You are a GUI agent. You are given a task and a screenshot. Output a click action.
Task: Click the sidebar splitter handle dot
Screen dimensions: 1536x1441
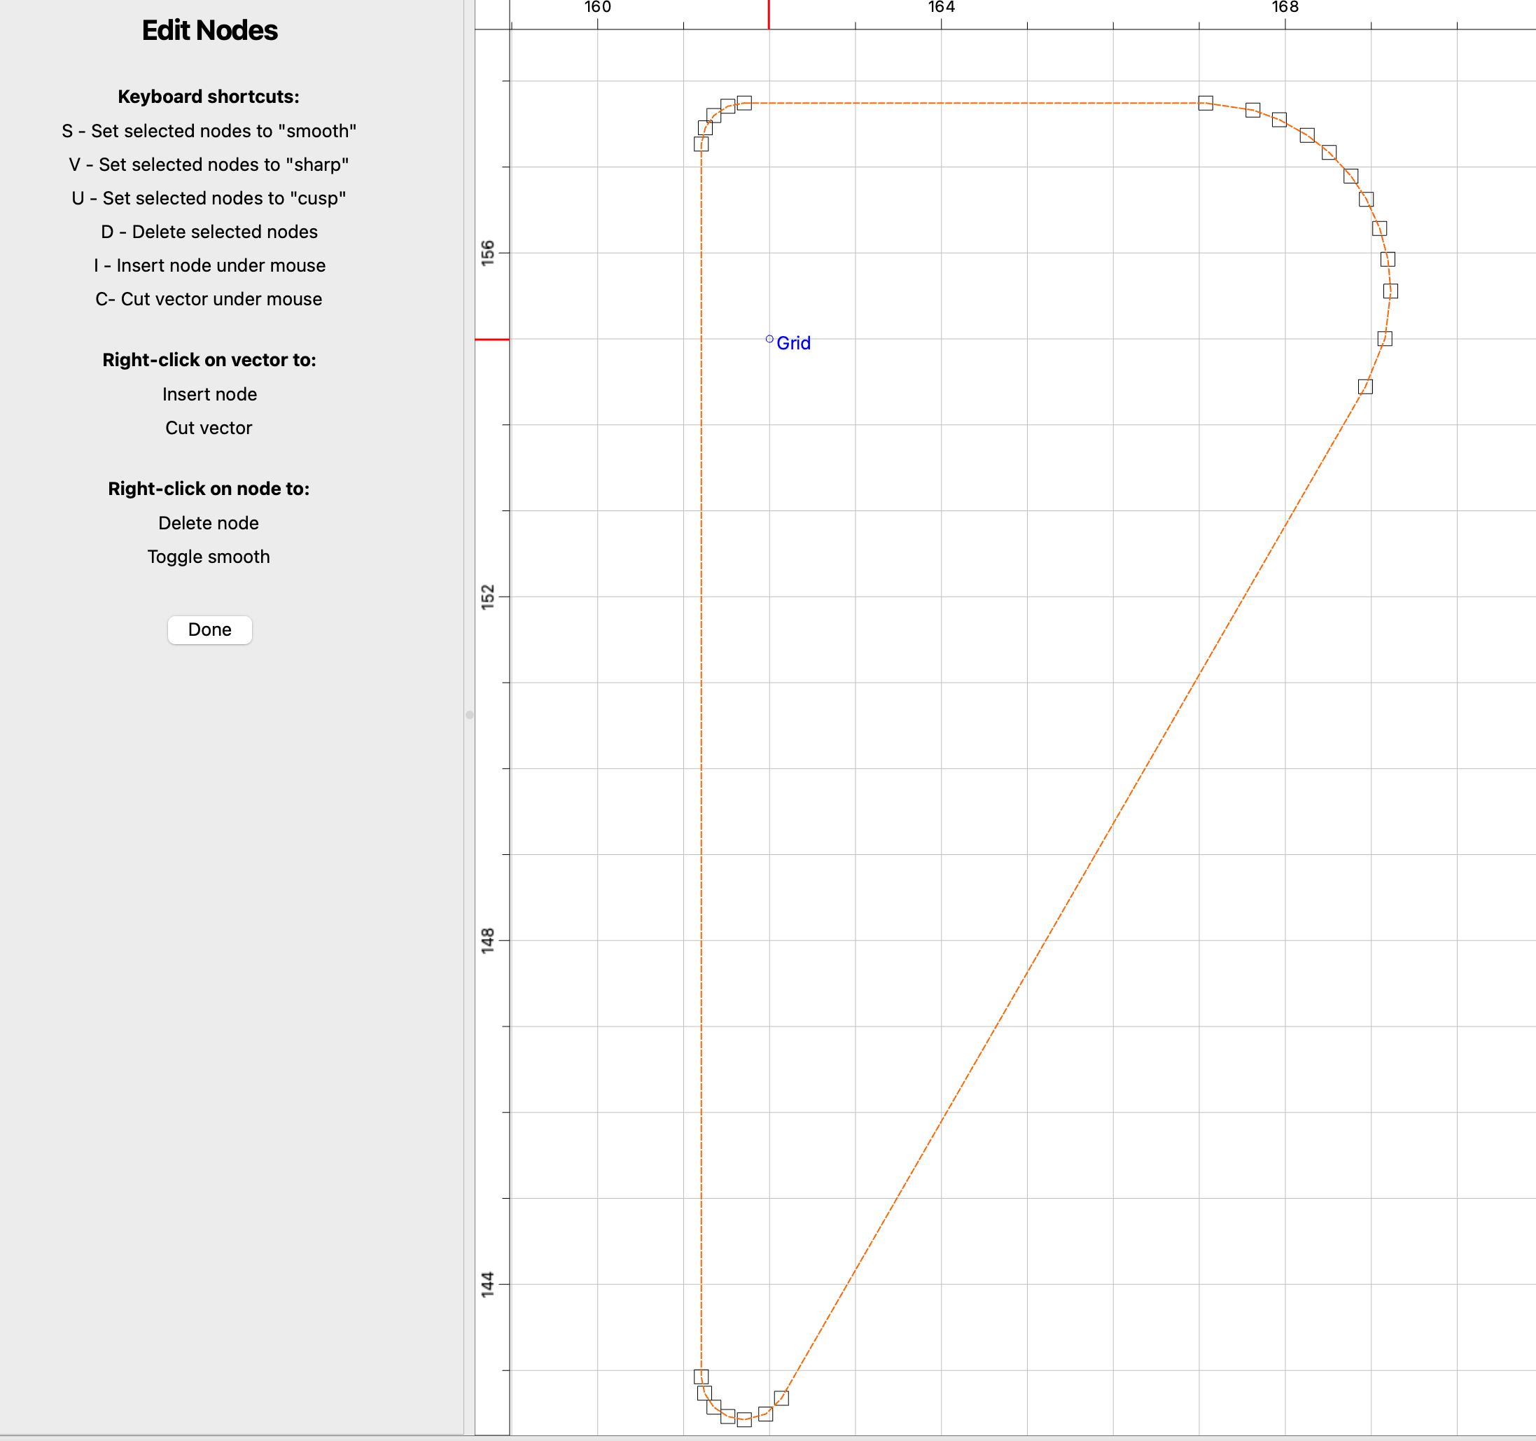click(x=469, y=715)
